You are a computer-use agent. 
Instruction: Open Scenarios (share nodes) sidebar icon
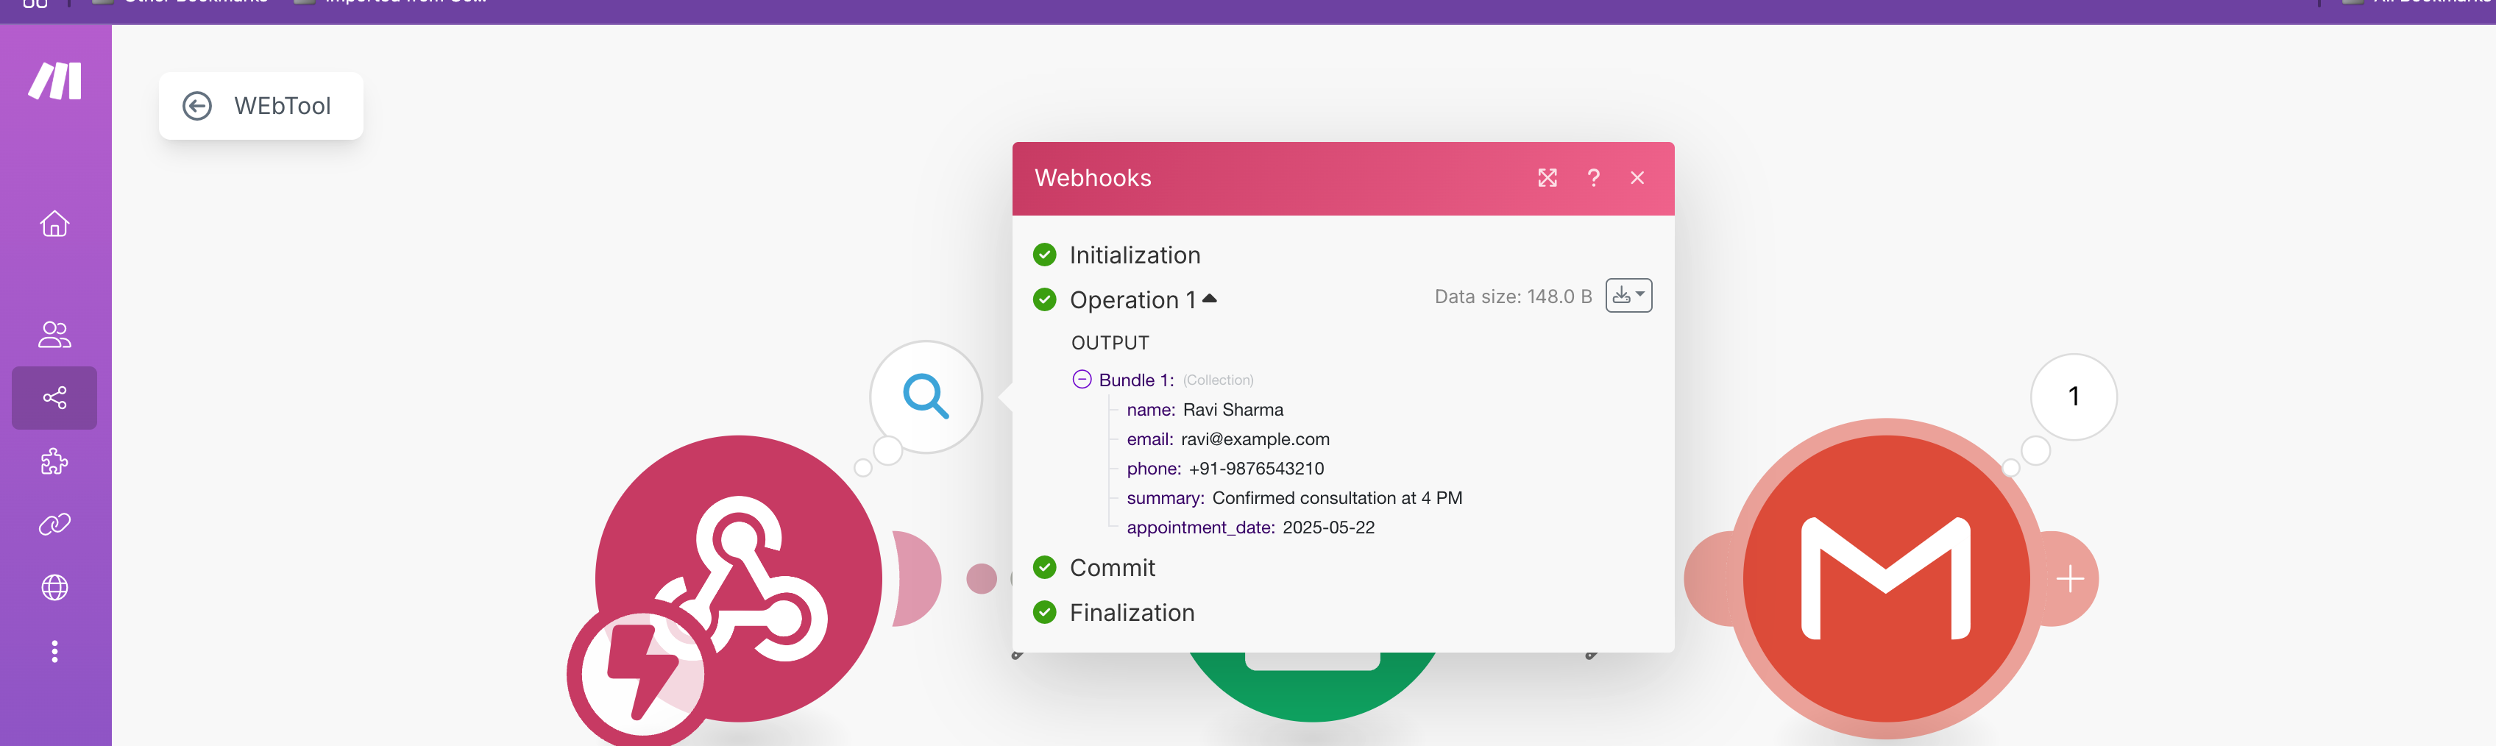coord(54,397)
